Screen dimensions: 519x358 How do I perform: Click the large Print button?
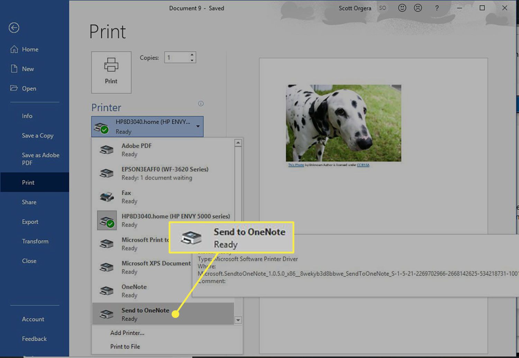pos(111,72)
